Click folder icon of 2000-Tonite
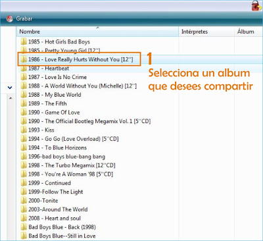Image resolution: width=263 pixels, height=241 pixels. (x=24, y=201)
